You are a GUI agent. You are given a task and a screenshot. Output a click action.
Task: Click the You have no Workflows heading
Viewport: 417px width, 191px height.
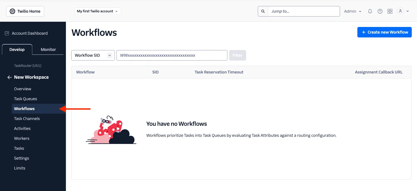(x=177, y=124)
